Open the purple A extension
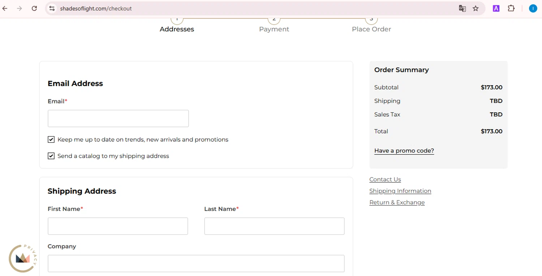Viewport: 542px width, 276px height. (496, 8)
